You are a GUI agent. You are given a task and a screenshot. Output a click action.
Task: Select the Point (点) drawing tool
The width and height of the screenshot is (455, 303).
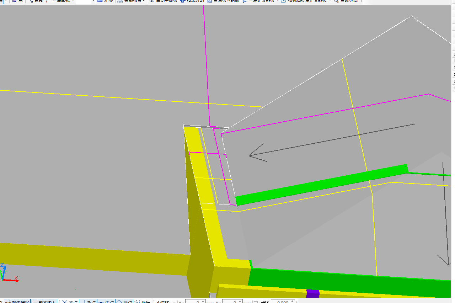click(17, 1)
